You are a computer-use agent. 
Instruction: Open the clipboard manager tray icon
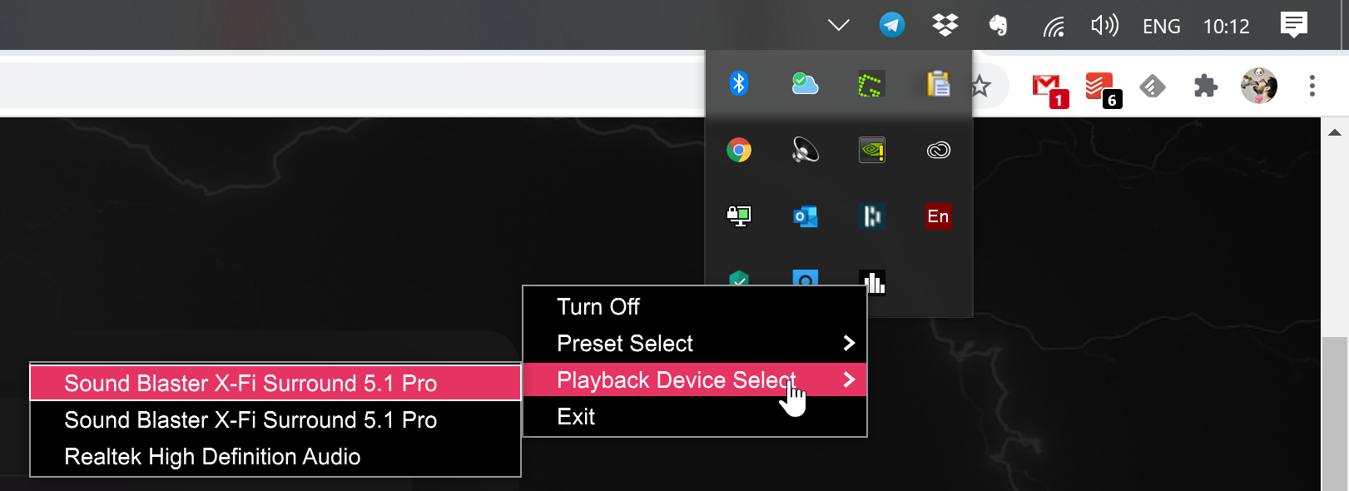938,83
